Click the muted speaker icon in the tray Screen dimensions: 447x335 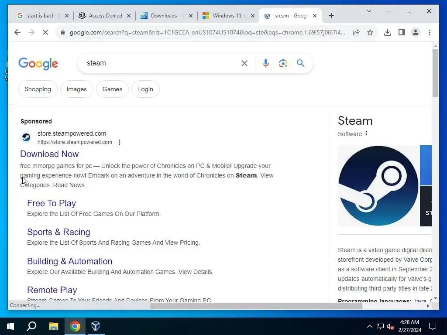click(x=391, y=326)
